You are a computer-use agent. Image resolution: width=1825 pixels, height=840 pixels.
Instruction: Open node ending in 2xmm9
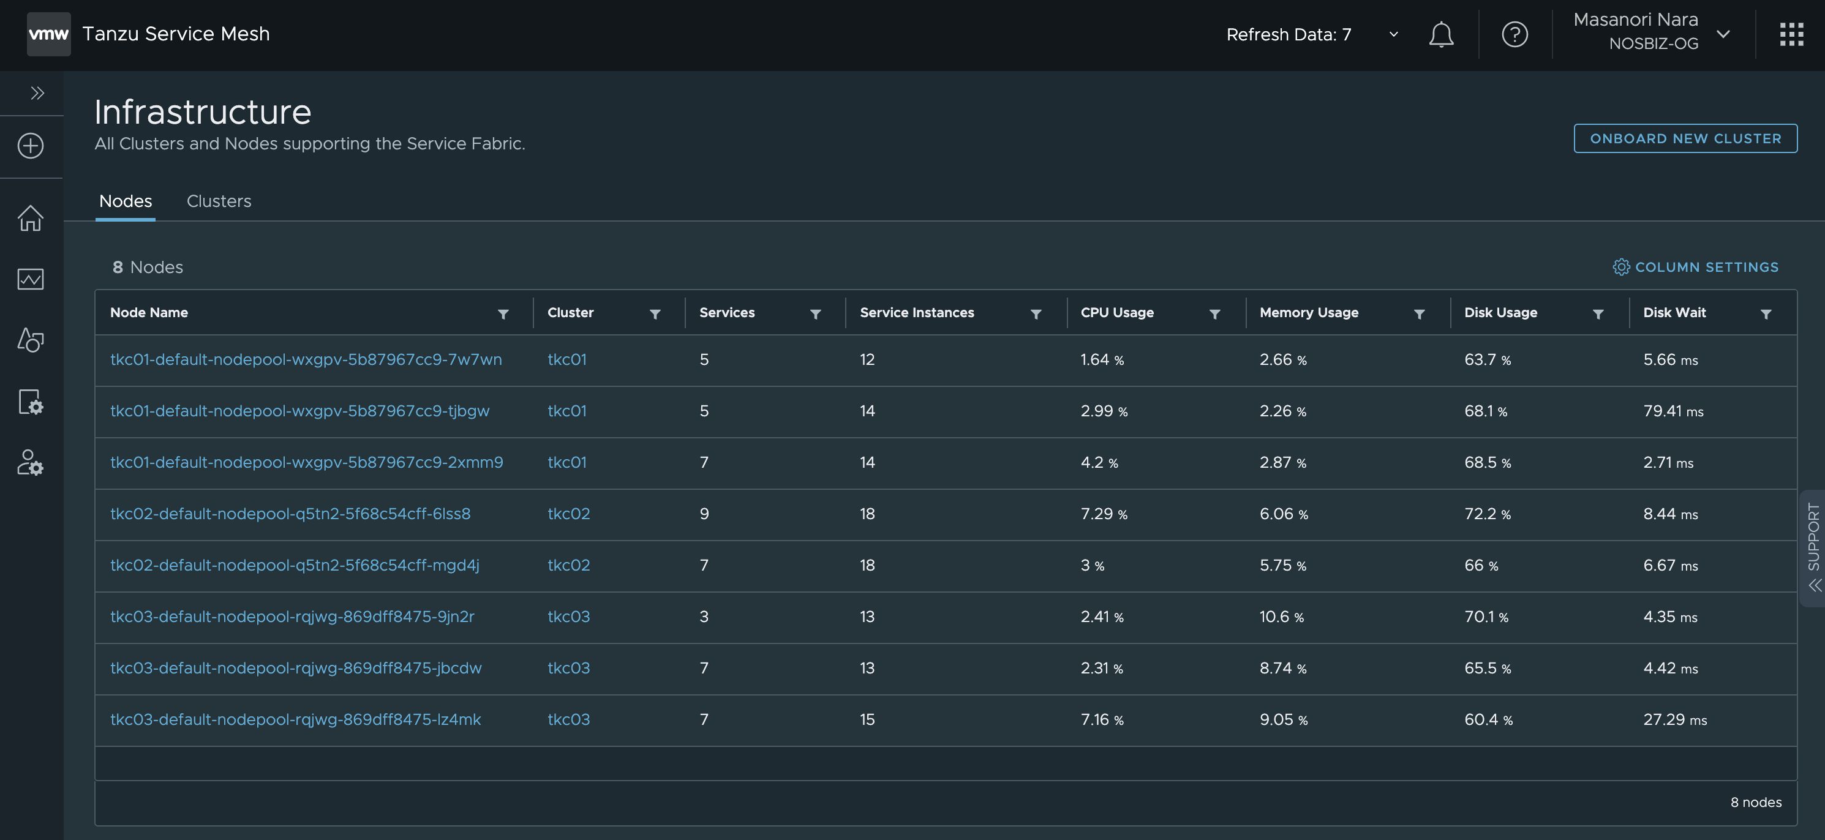(307, 462)
